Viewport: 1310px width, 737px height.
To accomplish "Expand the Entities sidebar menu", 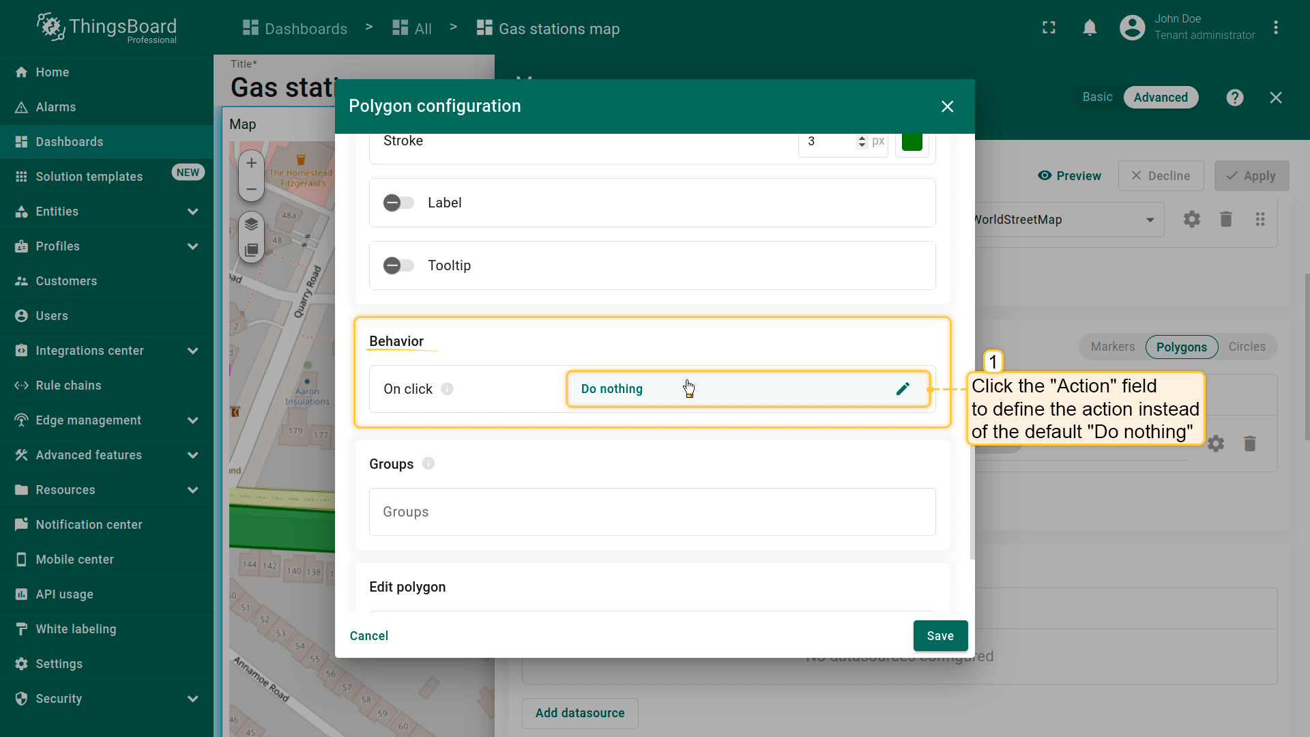I will 192,212.
